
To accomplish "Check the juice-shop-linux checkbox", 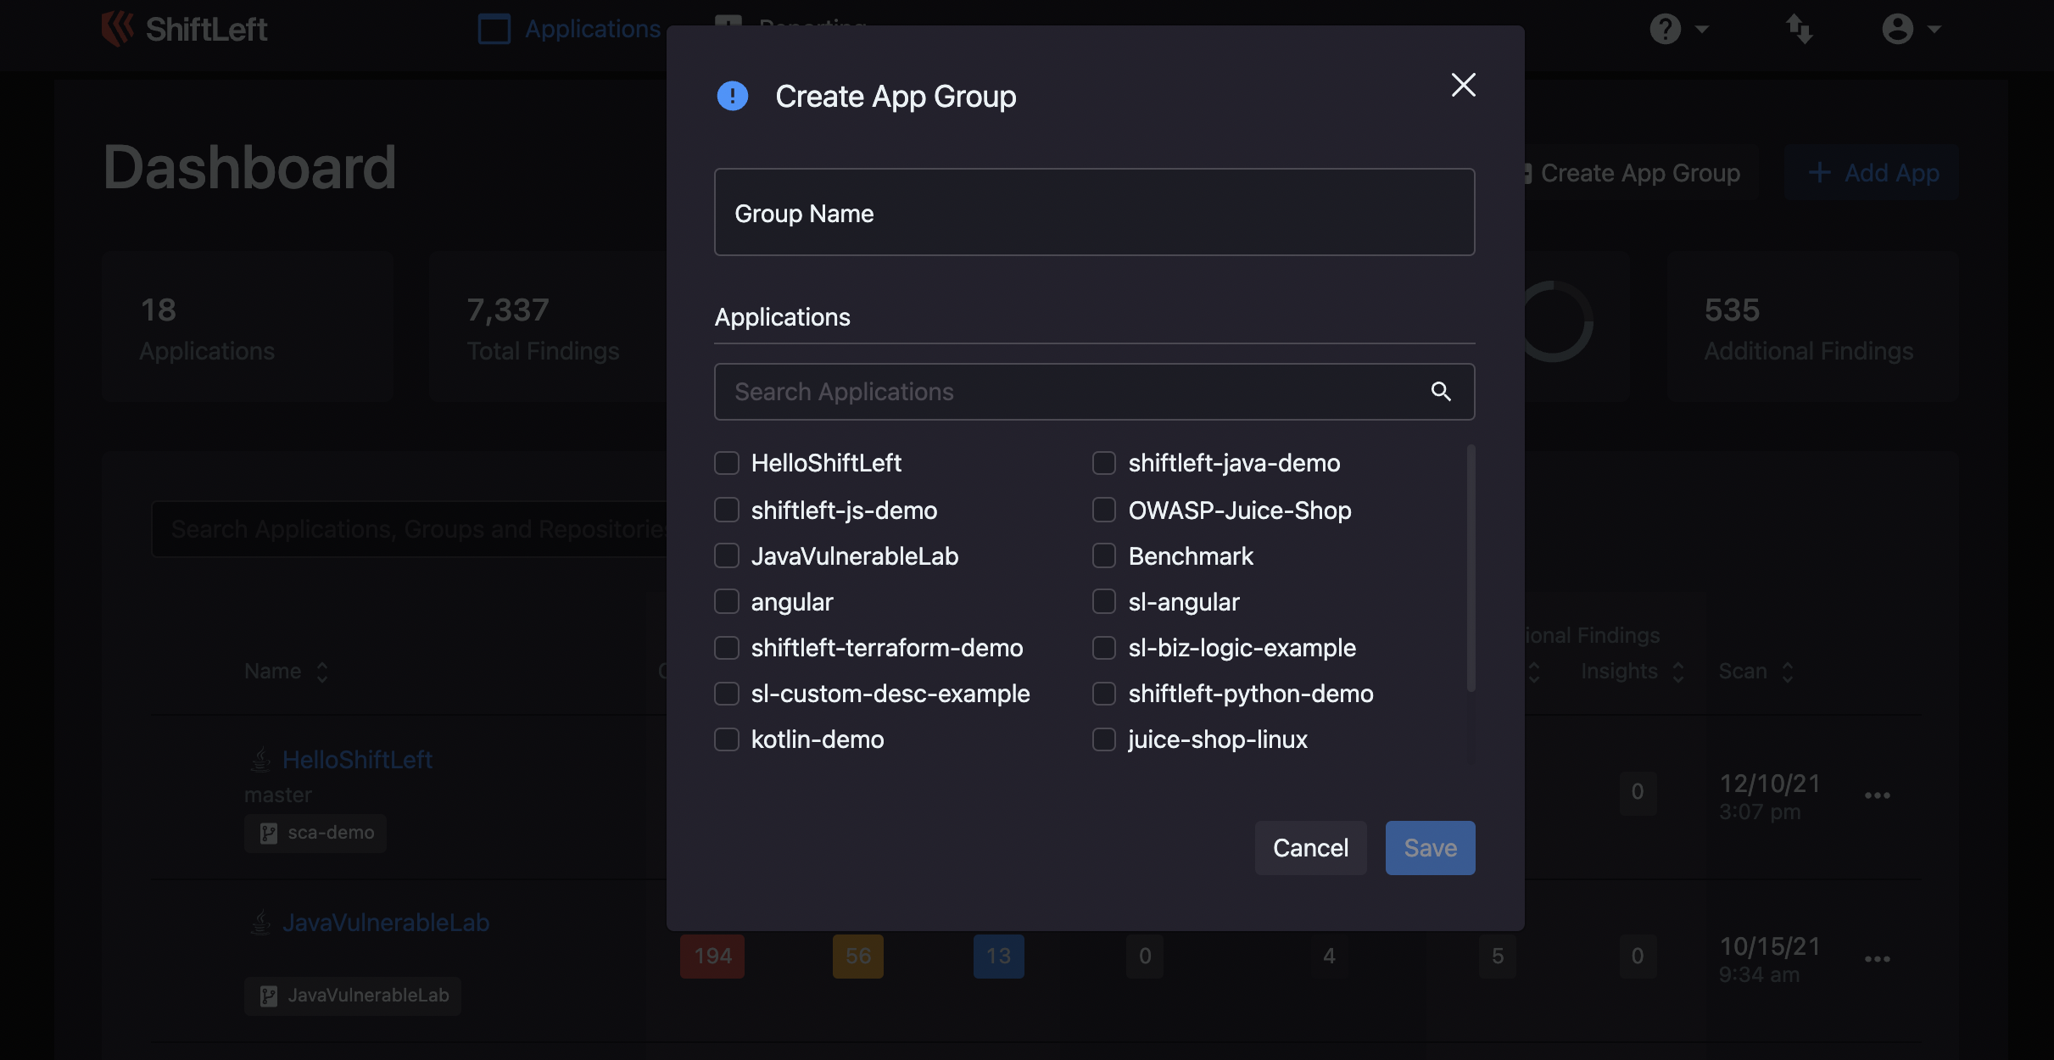I will 1103,739.
